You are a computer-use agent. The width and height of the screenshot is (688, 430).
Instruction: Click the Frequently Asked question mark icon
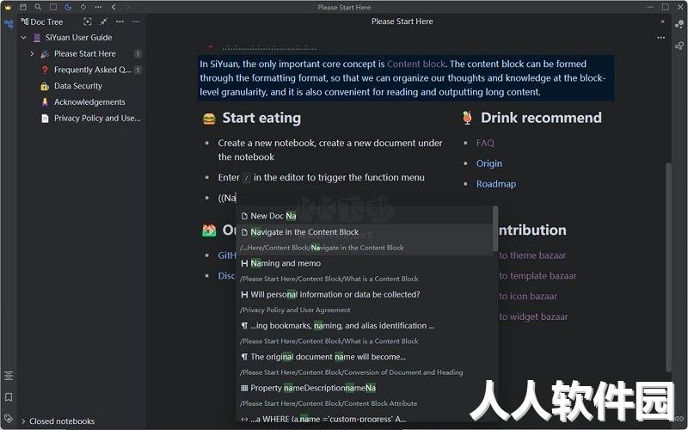(45, 70)
